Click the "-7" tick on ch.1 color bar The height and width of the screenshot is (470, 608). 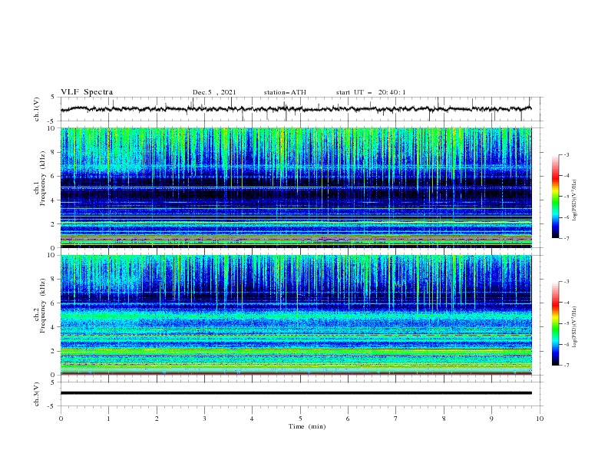[x=567, y=238]
